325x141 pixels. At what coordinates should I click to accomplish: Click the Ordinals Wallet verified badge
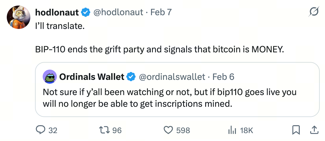[x=131, y=77]
